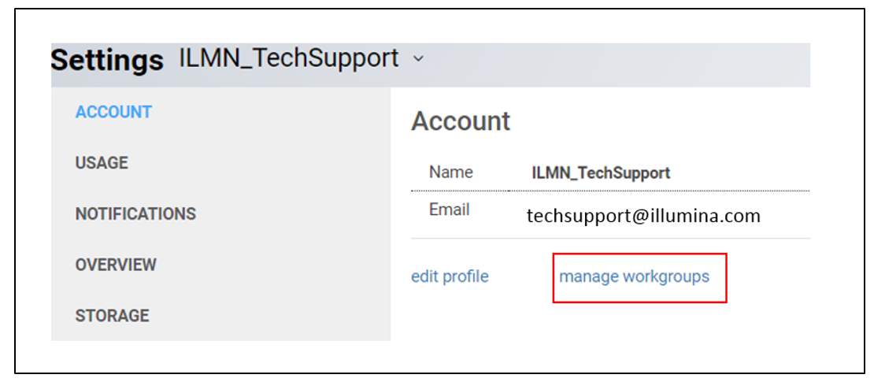Click blank sidebar area right of STORAGE
This screenshot has width=874, height=382.
click(x=276, y=316)
